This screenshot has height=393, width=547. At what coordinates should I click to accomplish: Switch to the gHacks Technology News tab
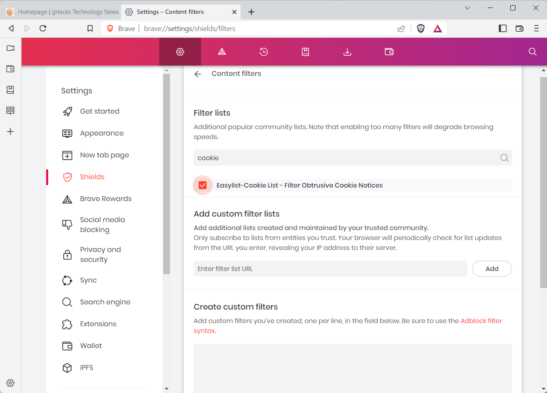point(62,12)
